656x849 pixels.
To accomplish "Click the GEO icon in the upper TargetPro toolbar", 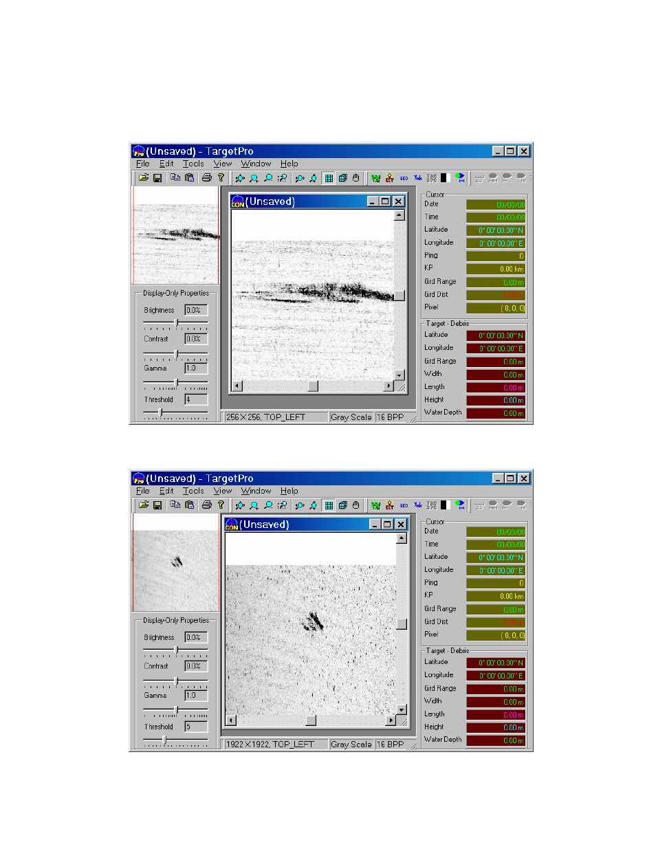I will pyautogui.click(x=404, y=178).
